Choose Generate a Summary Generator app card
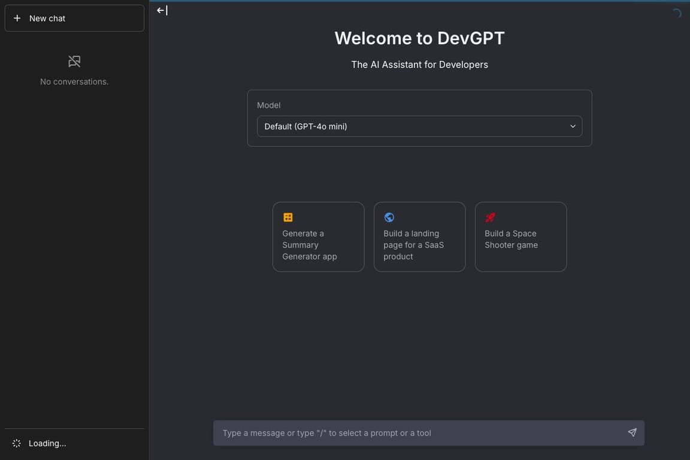 click(x=318, y=237)
